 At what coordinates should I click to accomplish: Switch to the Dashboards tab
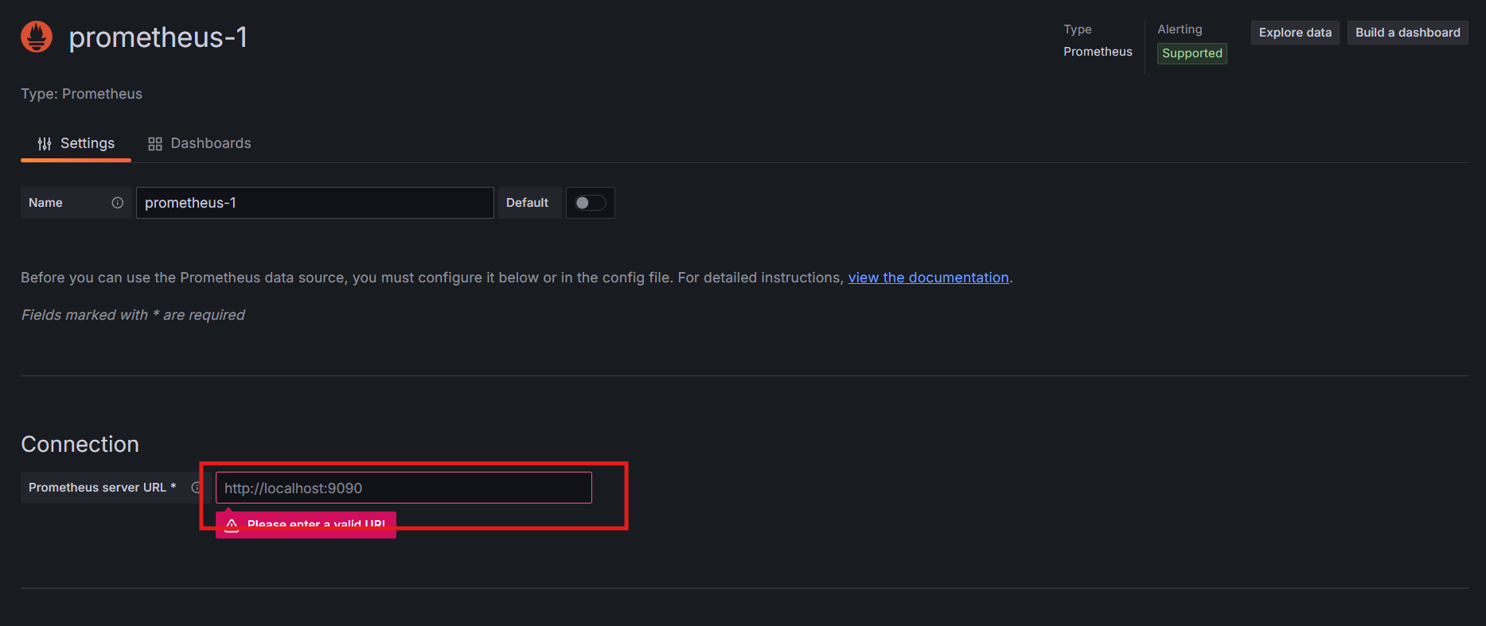[199, 143]
